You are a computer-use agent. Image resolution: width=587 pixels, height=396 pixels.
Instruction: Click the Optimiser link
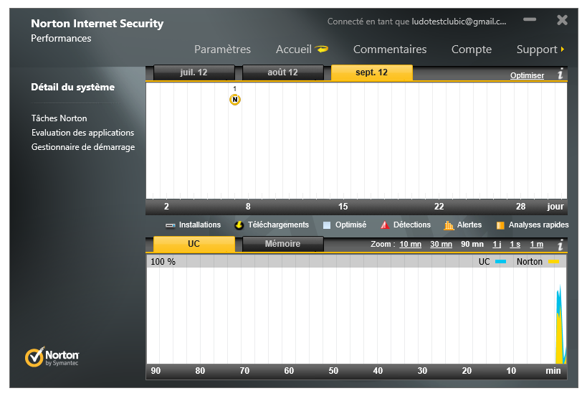point(527,75)
